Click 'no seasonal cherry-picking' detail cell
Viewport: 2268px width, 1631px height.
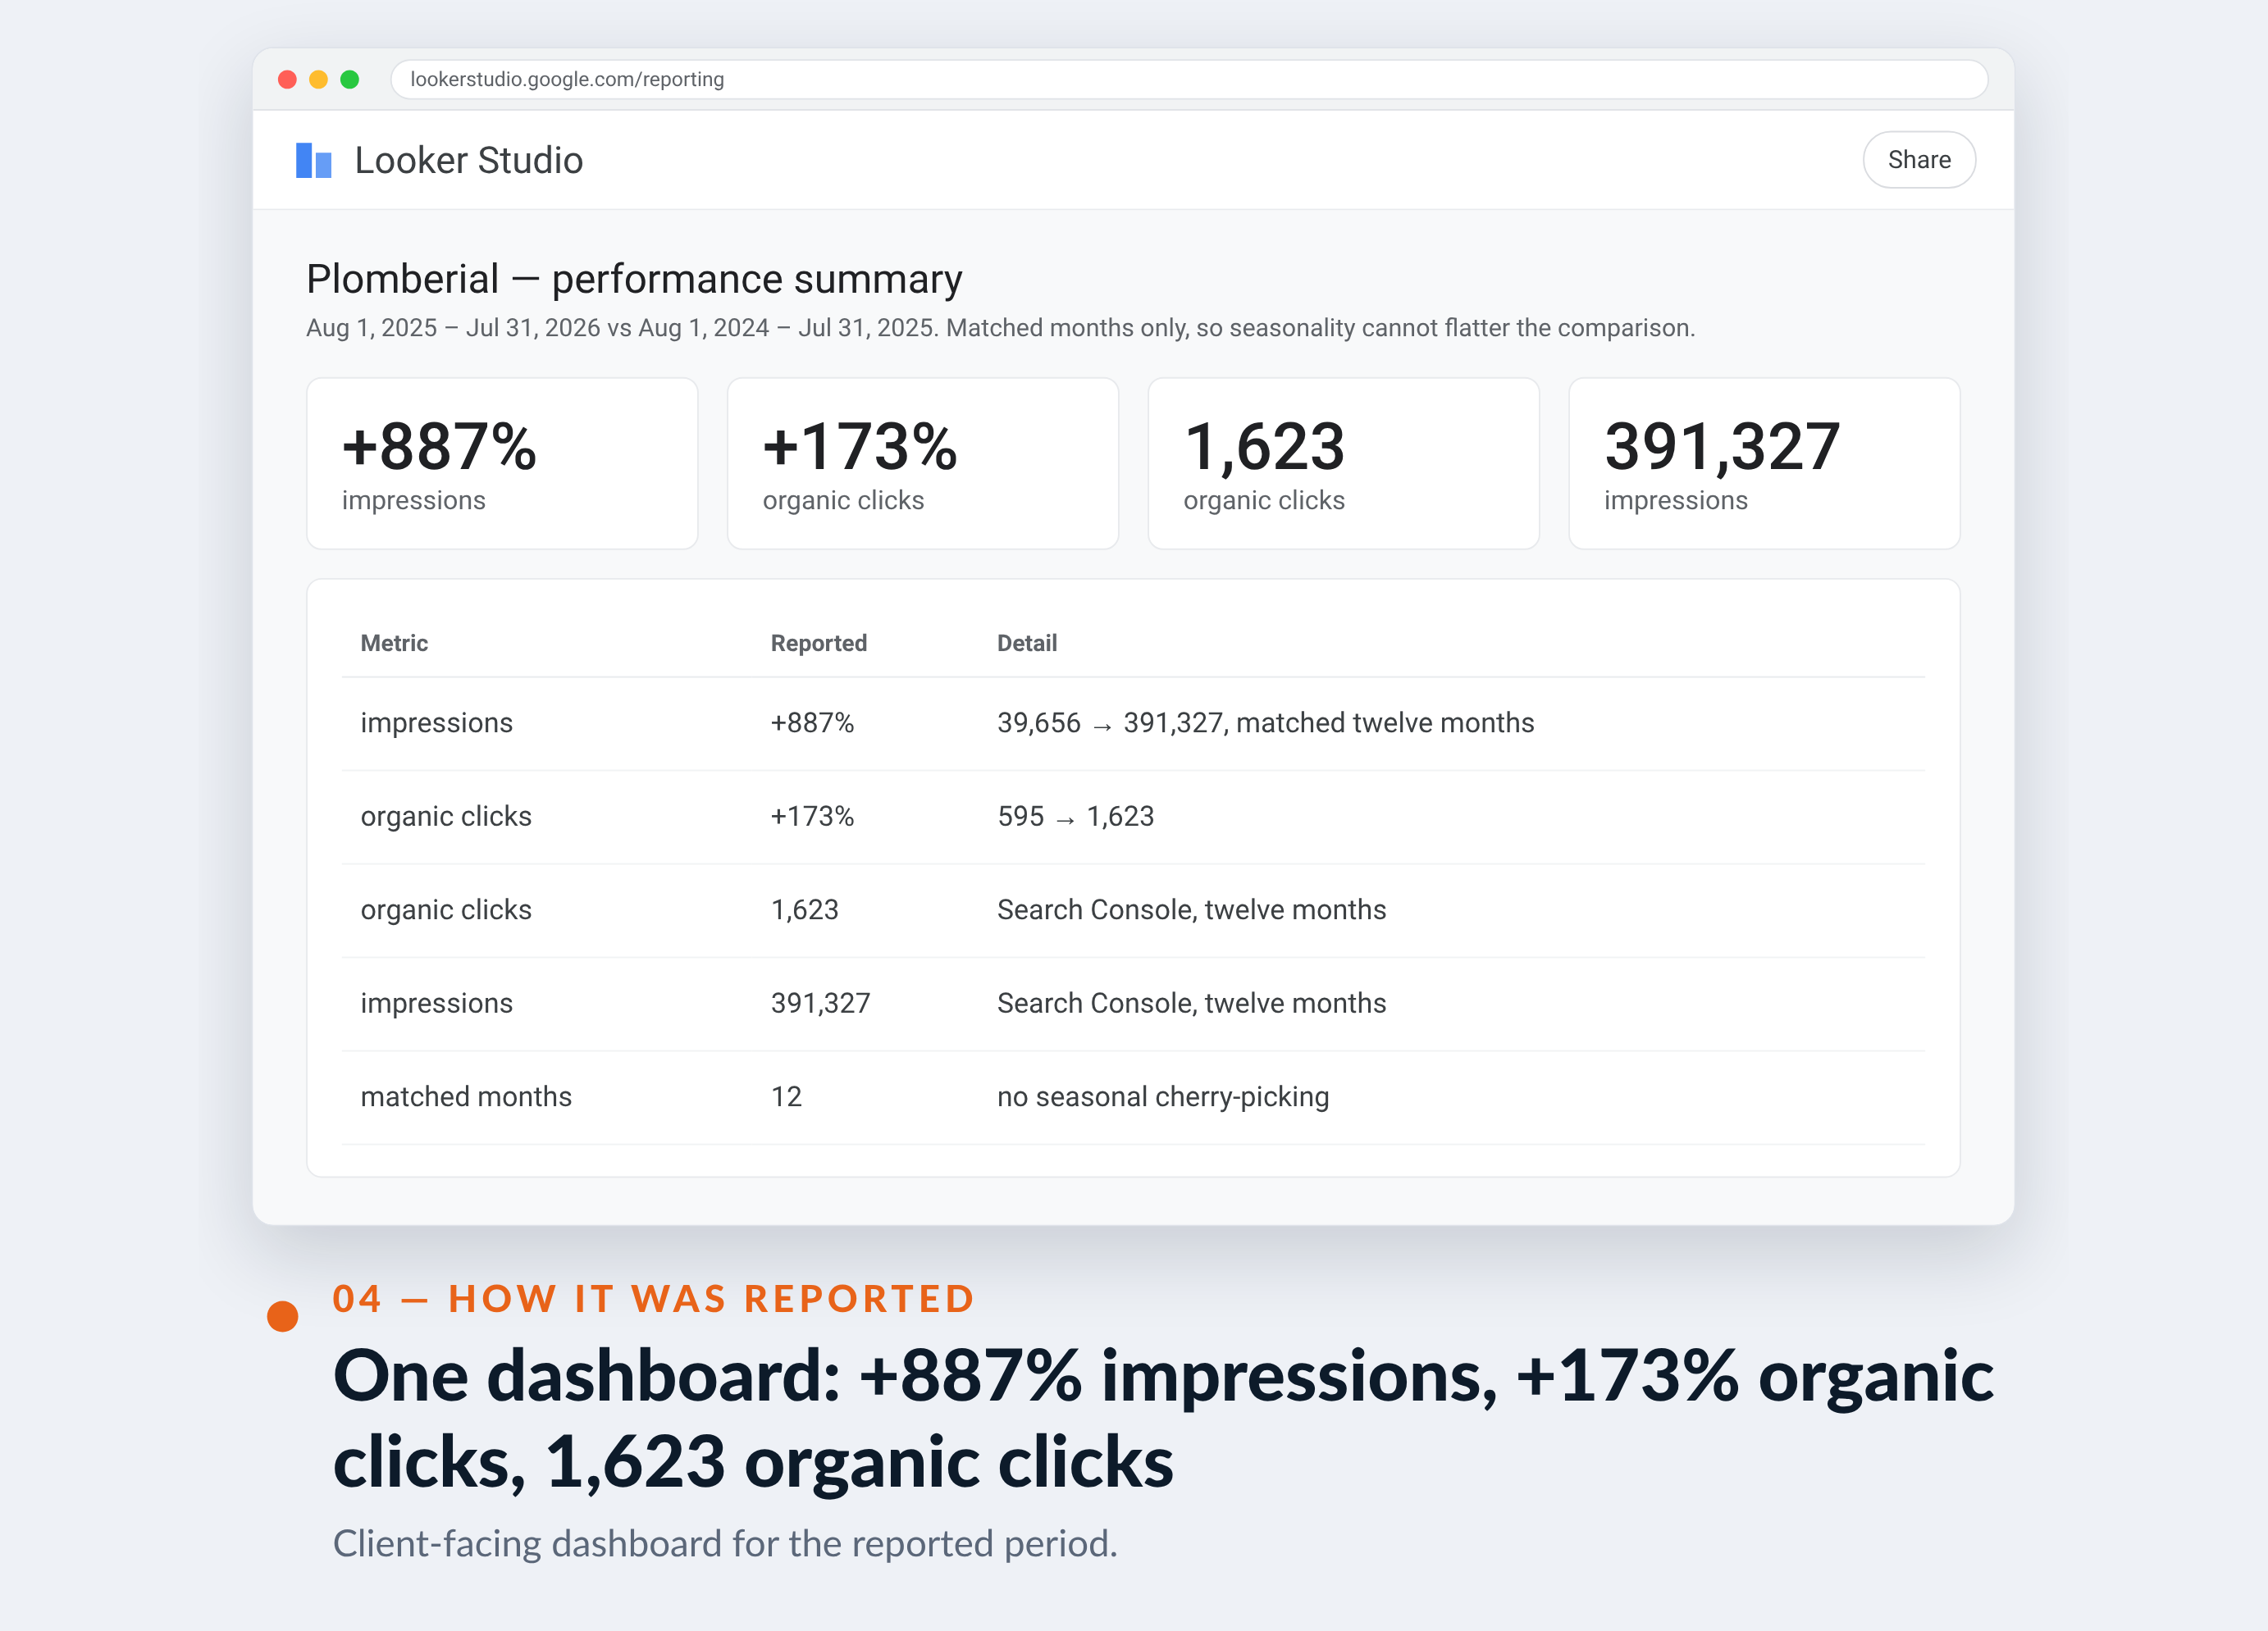pos(1163,1097)
